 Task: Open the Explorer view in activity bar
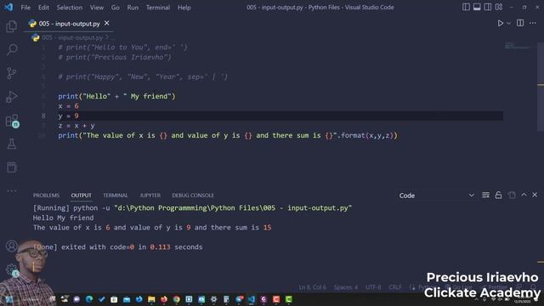[x=11, y=26]
